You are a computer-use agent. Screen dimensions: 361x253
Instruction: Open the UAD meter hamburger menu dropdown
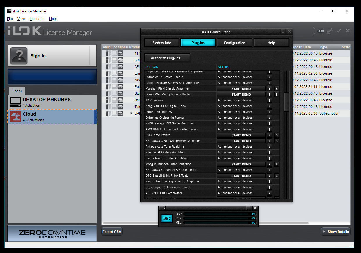pyautogui.click(x=162, y=208)
